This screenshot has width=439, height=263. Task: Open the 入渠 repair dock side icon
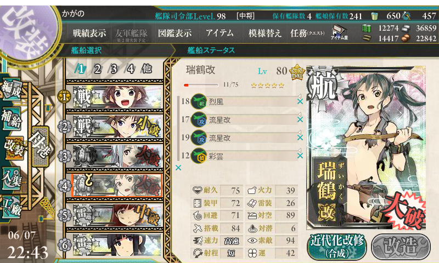(x=12, y=178)
